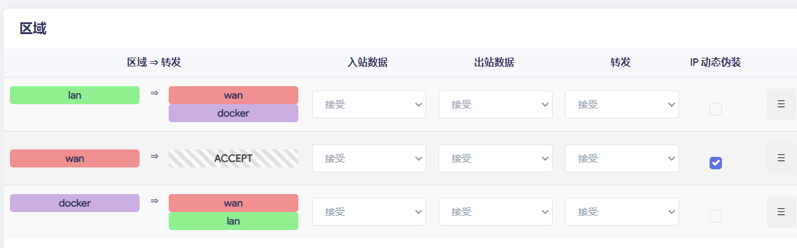The image size is (797, 248).
Task: Click the red wan source zone badge
Action: pyautogui.click(x=75, y=158)
